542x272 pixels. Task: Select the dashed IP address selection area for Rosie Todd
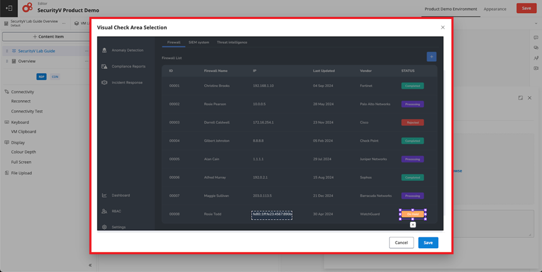[272, 215]
